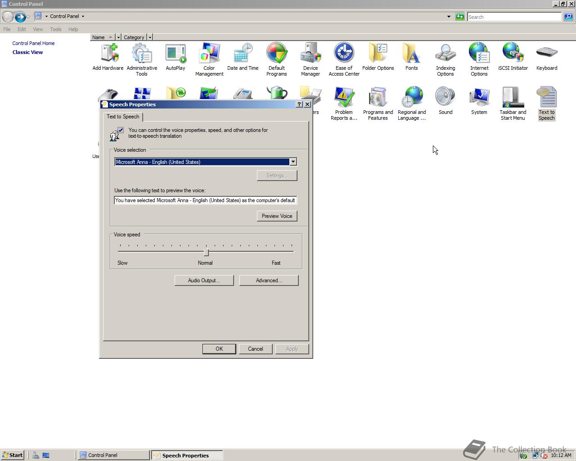The height and width of the screenshot is (461, 576).
Task: Open the Add Hardware icon
Action: tap(108, 57)
